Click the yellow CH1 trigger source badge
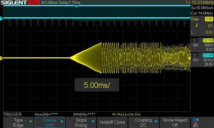 point(209,19)
